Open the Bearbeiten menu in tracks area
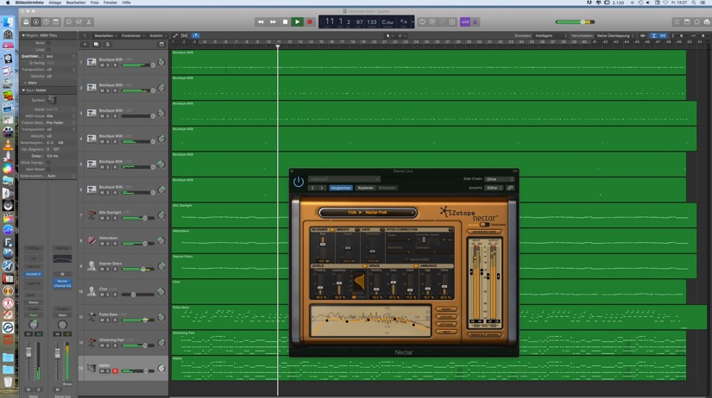The image size is (712, 398). pos(105,35)
